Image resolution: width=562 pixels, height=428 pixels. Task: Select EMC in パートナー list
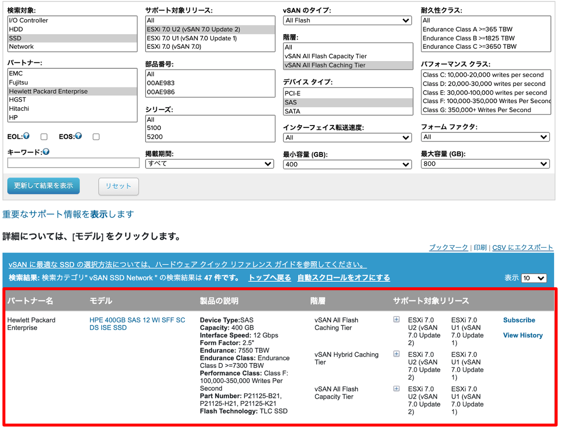coord(72,73)
